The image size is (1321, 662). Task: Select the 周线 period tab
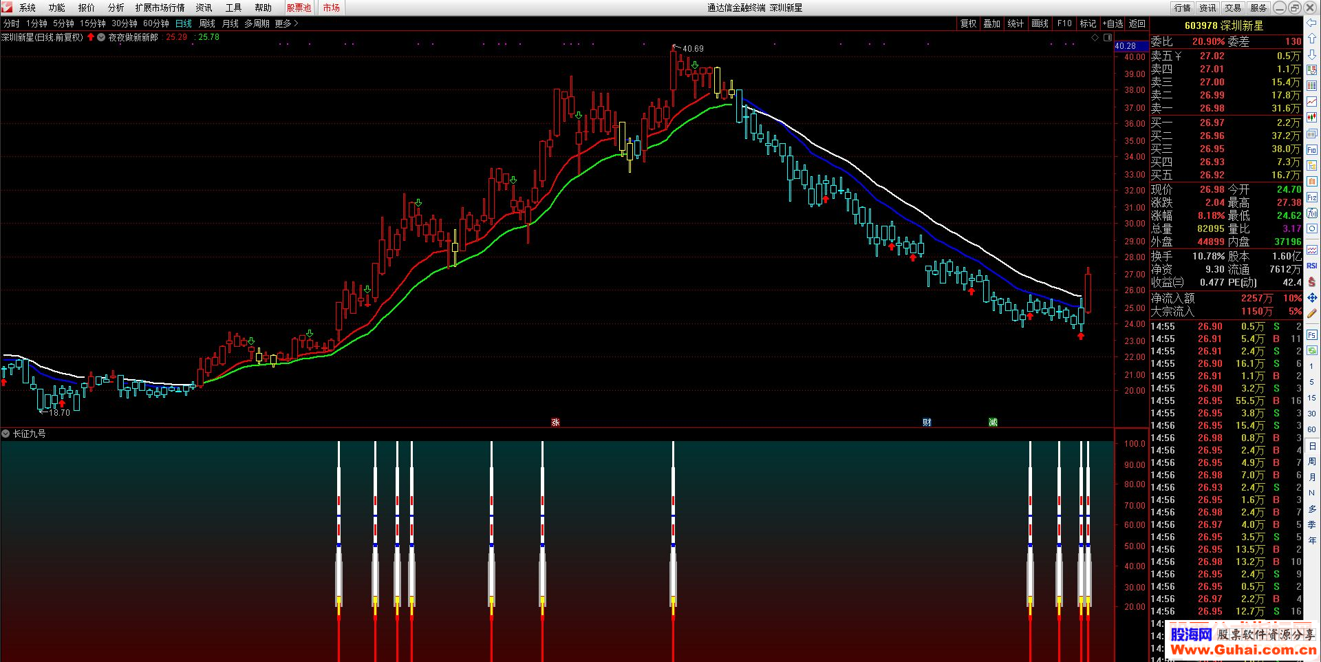tap(207, 23)
